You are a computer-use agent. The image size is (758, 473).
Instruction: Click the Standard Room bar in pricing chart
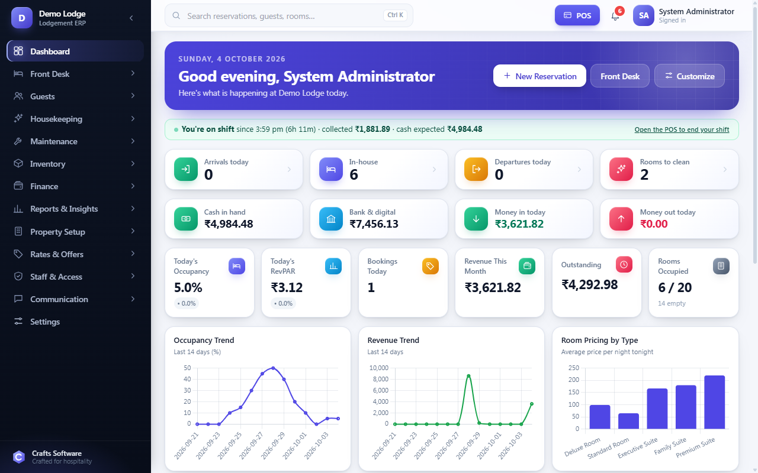[x=628, y=421]
